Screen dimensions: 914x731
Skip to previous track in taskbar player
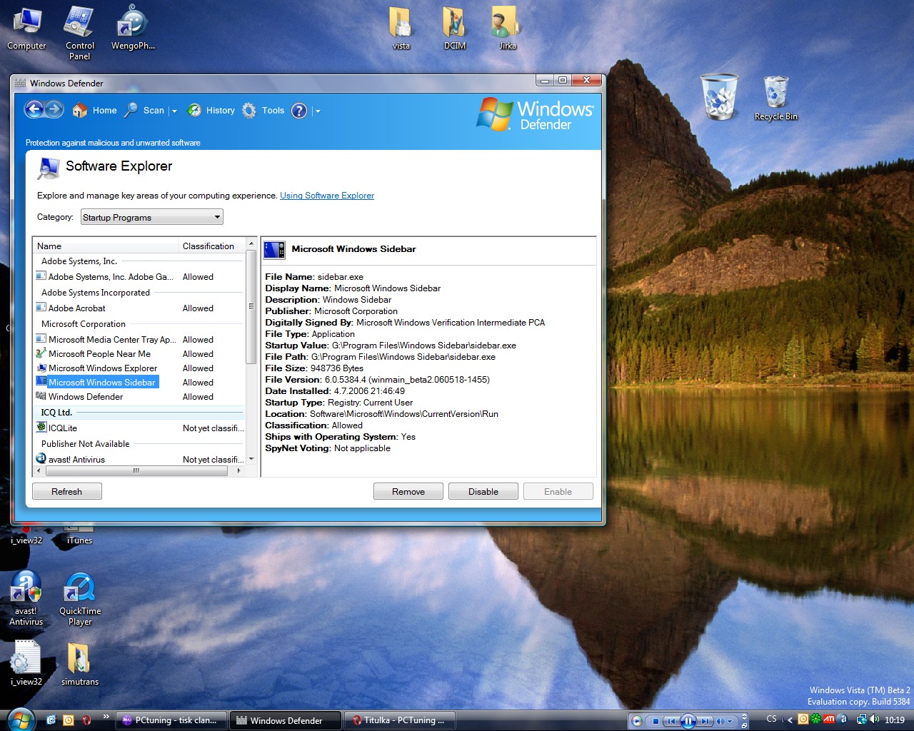tap(671, 721)
